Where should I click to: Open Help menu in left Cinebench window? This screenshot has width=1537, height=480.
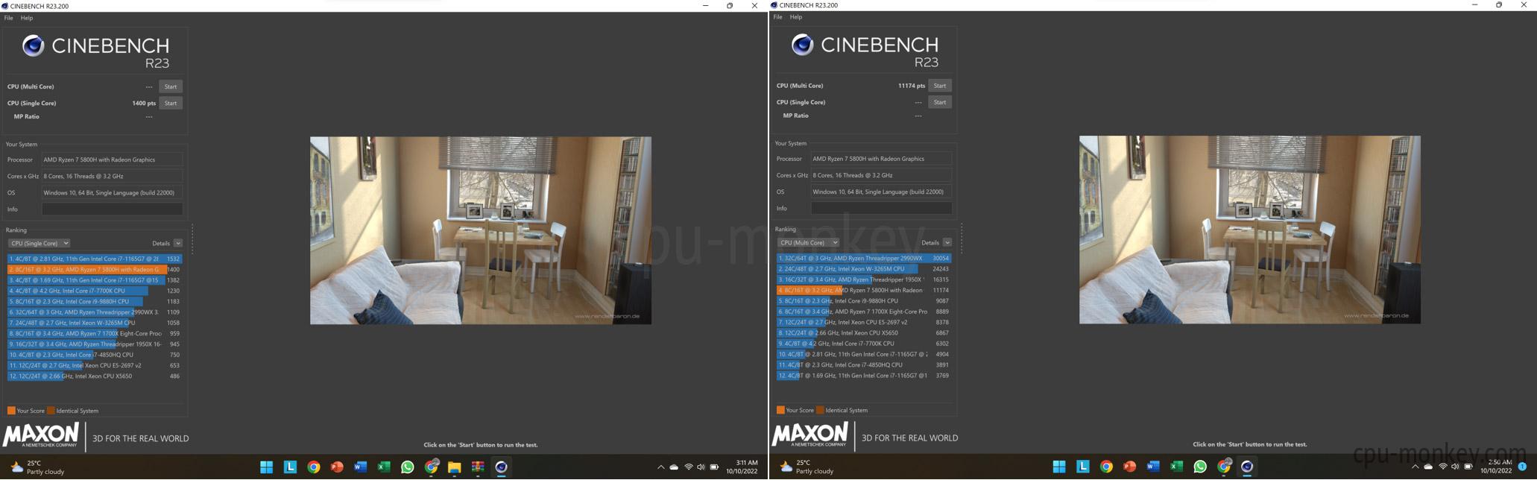27,18
